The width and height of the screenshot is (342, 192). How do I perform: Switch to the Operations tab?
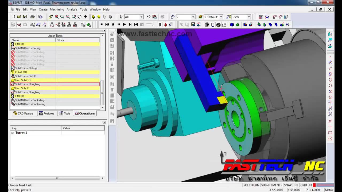[x=85, y=113]
